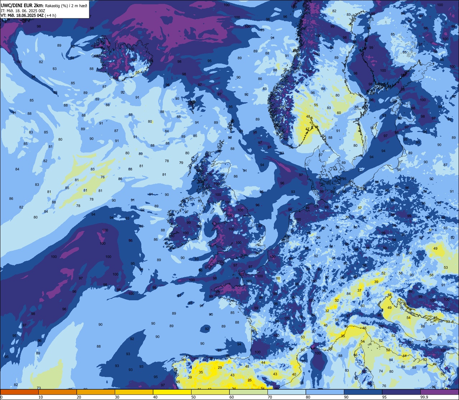Image resolution: width=459 pixels, height=400 pixels.
Task: Click the humidity value "37" over the Alps
Action: pyautogui.click(x=359, y=290)
